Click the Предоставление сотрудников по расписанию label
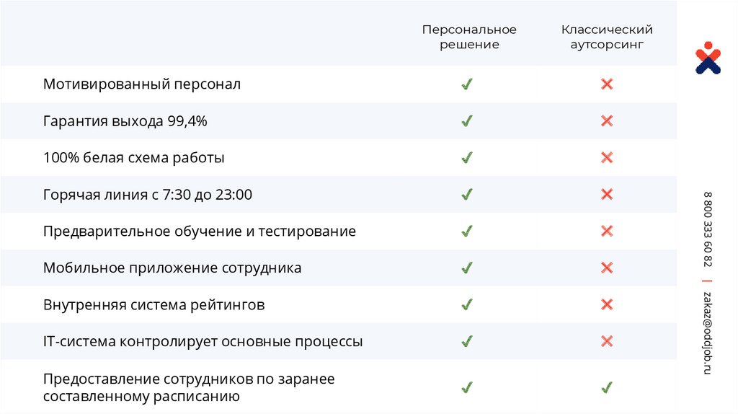 point(189,387)
